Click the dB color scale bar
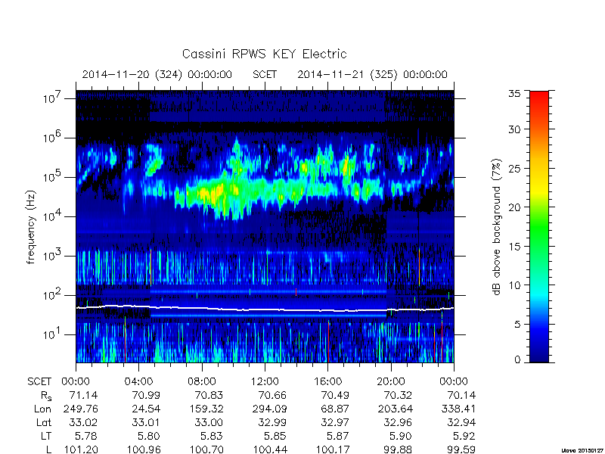This screenshot has width=605, height=454. (x=539, y=226)
